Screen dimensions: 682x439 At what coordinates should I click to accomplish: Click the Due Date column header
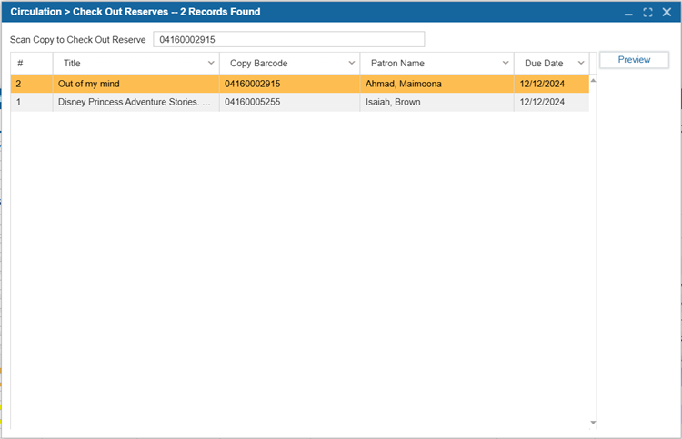(552, 63)
